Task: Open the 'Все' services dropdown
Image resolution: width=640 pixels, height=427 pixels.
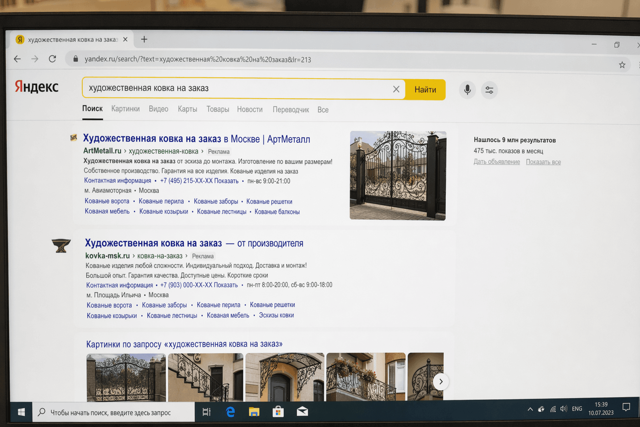Action: click(x=323, y=110)
